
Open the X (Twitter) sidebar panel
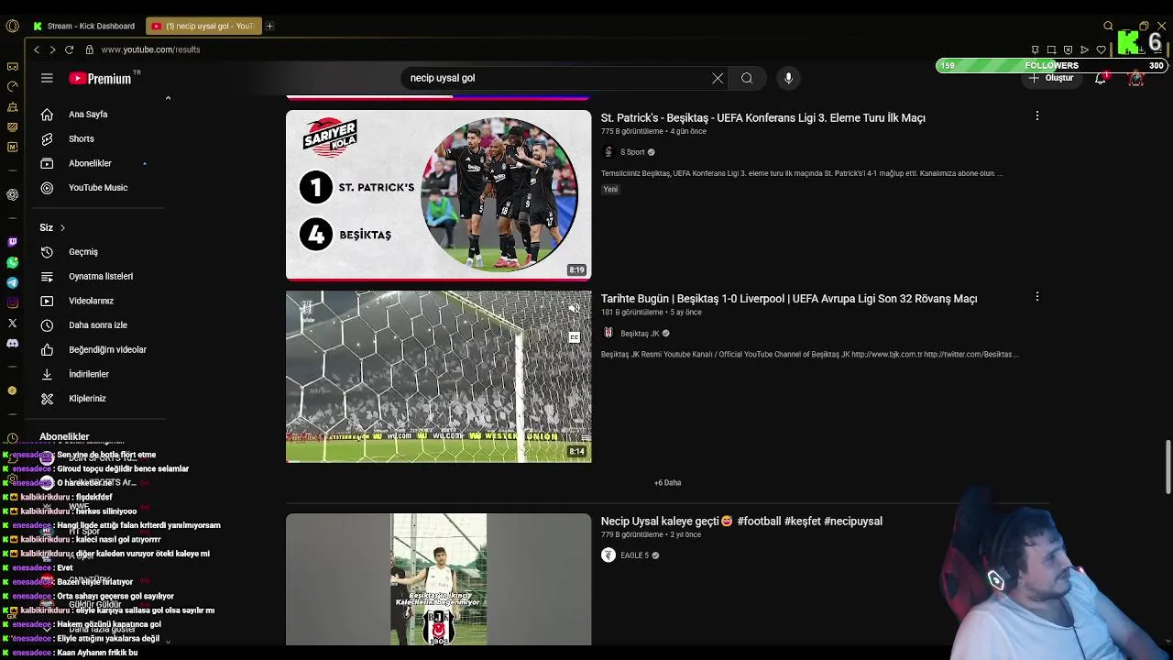(x=12, y=323)
